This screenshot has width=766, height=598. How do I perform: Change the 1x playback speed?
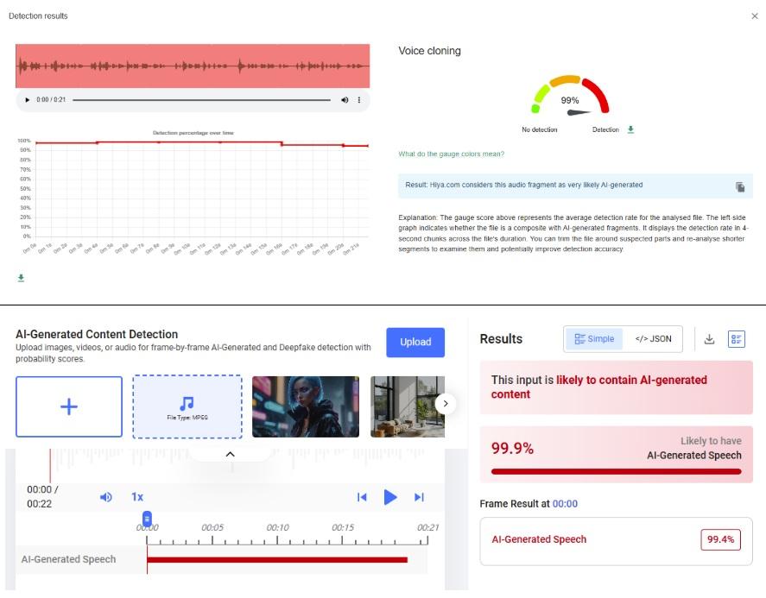137,497
